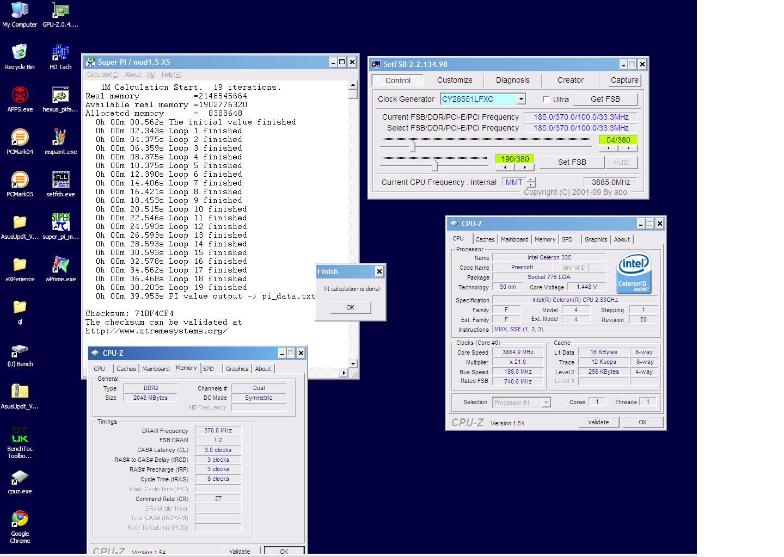Open Calculate menu in Super PI
This screenshot has width=784, height=557.
(102, 75)
